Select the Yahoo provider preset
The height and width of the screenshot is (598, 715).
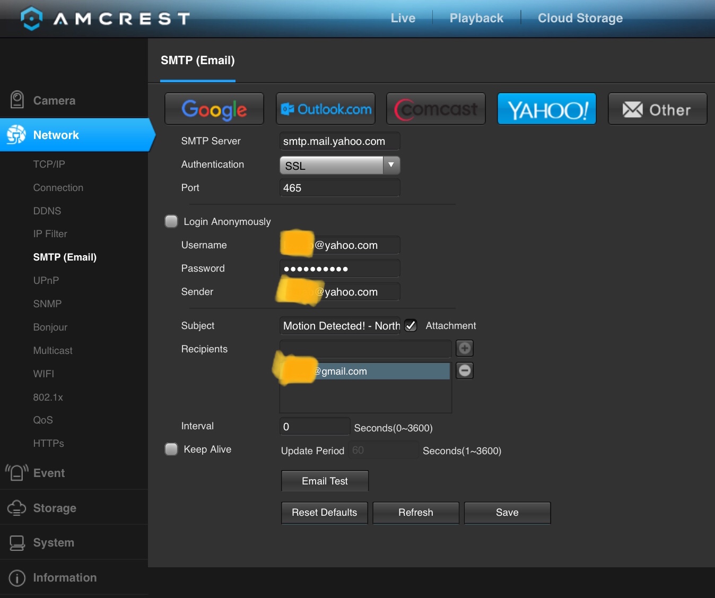(547, 109)
